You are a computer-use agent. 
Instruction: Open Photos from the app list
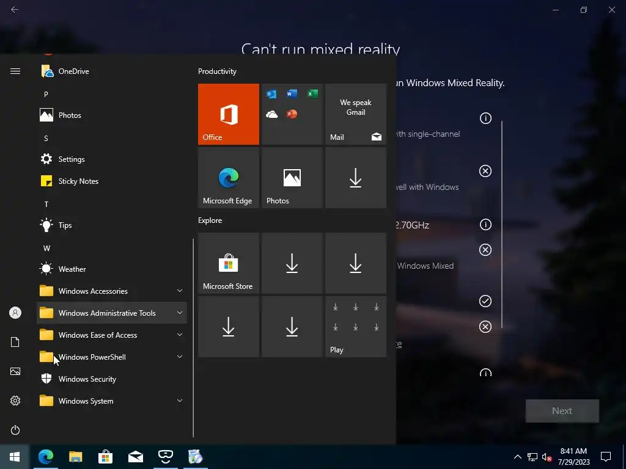click(x=112, y=115)
